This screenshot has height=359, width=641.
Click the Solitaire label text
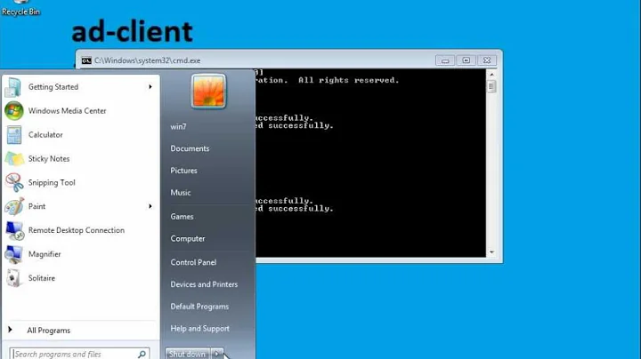click(x=41, y=278)
